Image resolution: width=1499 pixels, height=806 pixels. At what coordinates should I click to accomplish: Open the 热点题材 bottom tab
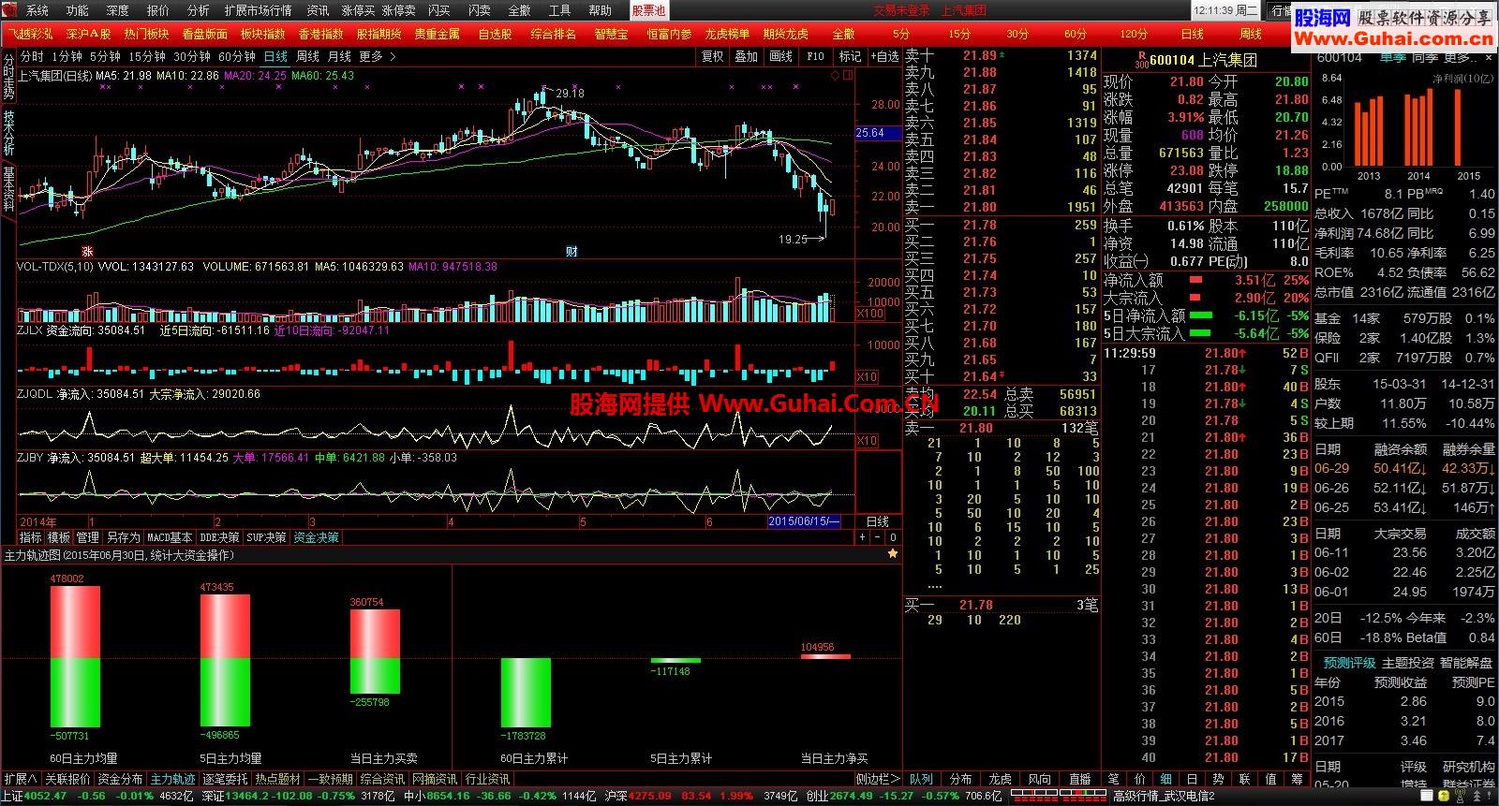click(x=278, y=779)
